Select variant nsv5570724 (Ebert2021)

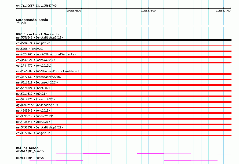pyautogui.click(x=34, y=88)
